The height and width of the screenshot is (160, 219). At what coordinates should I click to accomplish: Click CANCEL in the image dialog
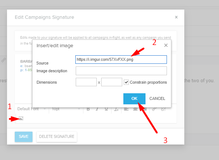click(157, 98)
